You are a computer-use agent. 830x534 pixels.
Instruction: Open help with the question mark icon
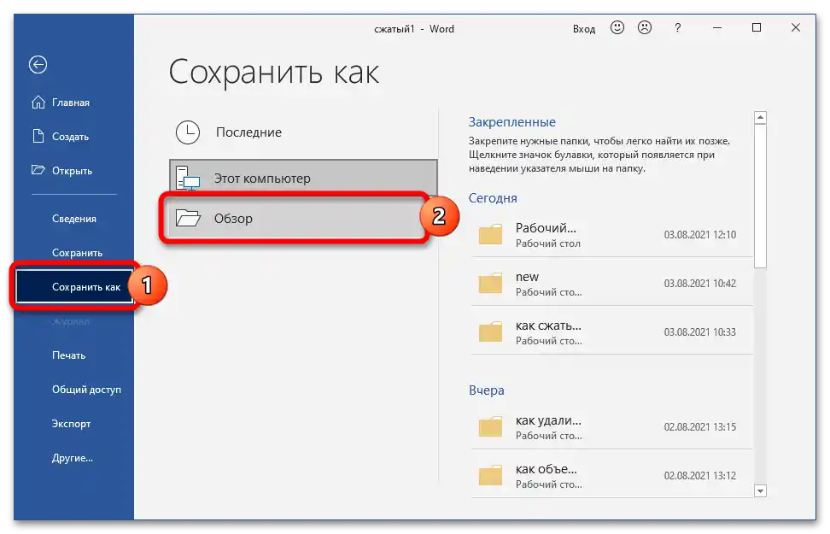(677, 28)
